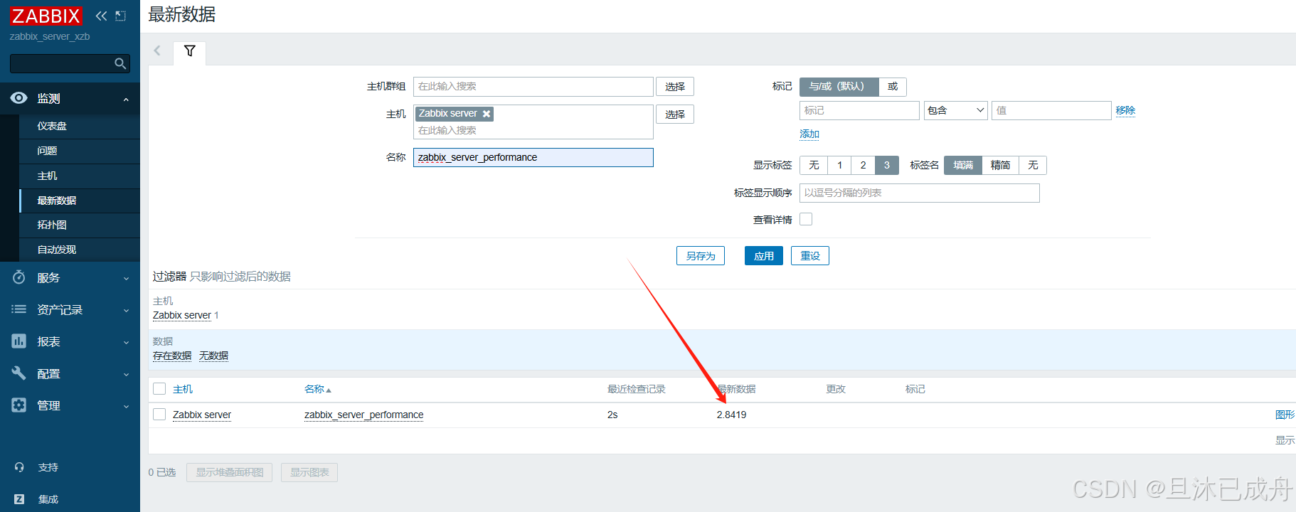Expand the 服务 menu section
The height and width of the screenshot is (512, 1296).
126,278
